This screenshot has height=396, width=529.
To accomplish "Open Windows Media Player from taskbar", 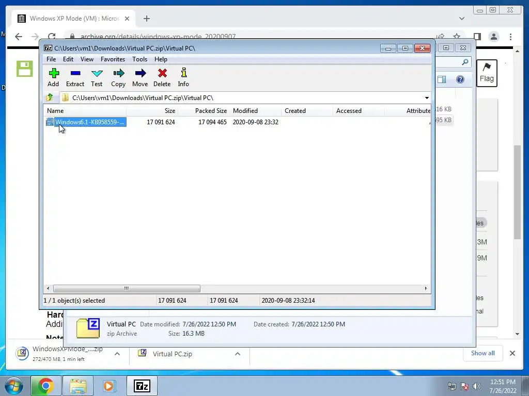I will pyautogui.click(x=109, y=386).
